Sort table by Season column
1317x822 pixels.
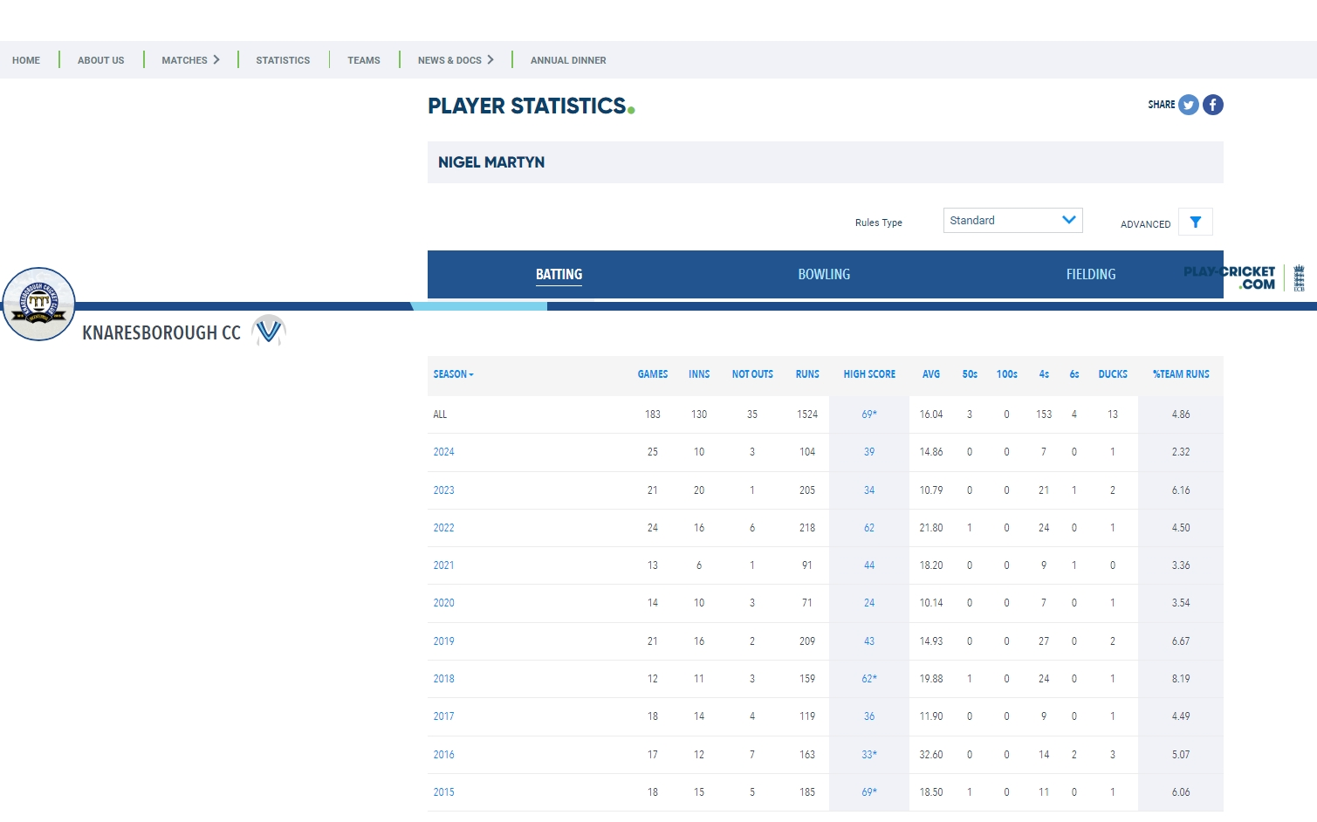453,374
